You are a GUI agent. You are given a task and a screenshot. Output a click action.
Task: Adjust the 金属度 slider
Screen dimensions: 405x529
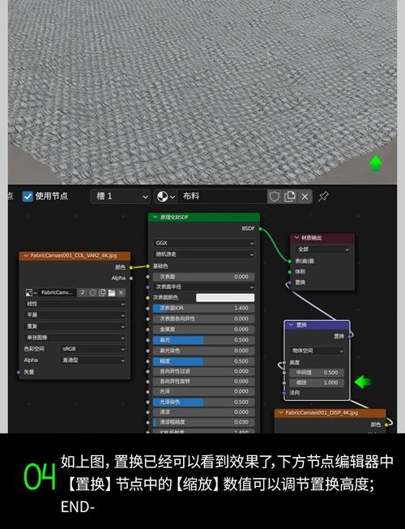coord(203,329)
